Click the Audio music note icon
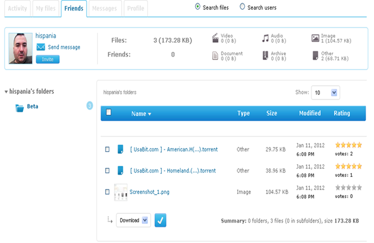 tap(265, 38)
